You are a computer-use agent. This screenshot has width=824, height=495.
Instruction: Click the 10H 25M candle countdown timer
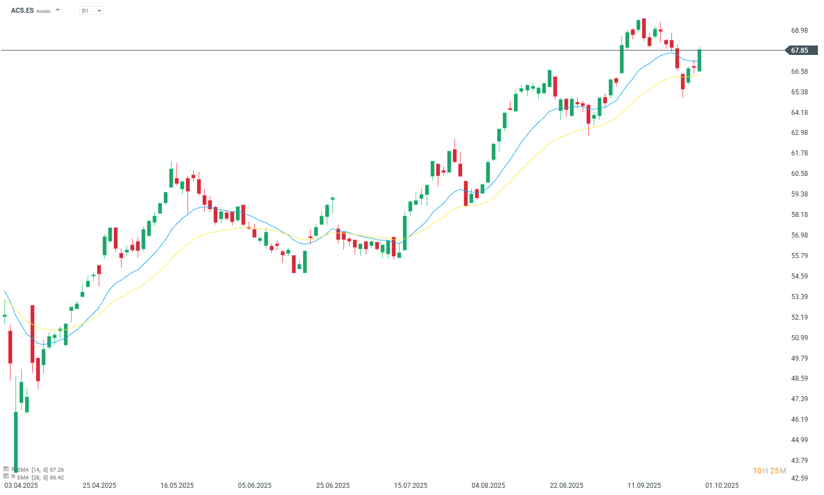coord(769,471)
